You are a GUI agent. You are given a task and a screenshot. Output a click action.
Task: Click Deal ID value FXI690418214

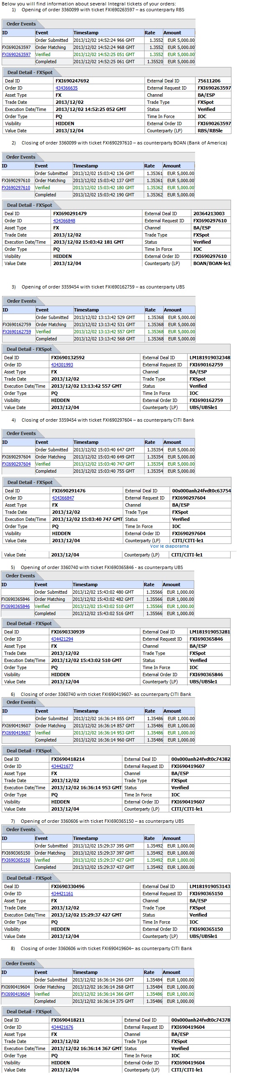pos(68,759)
